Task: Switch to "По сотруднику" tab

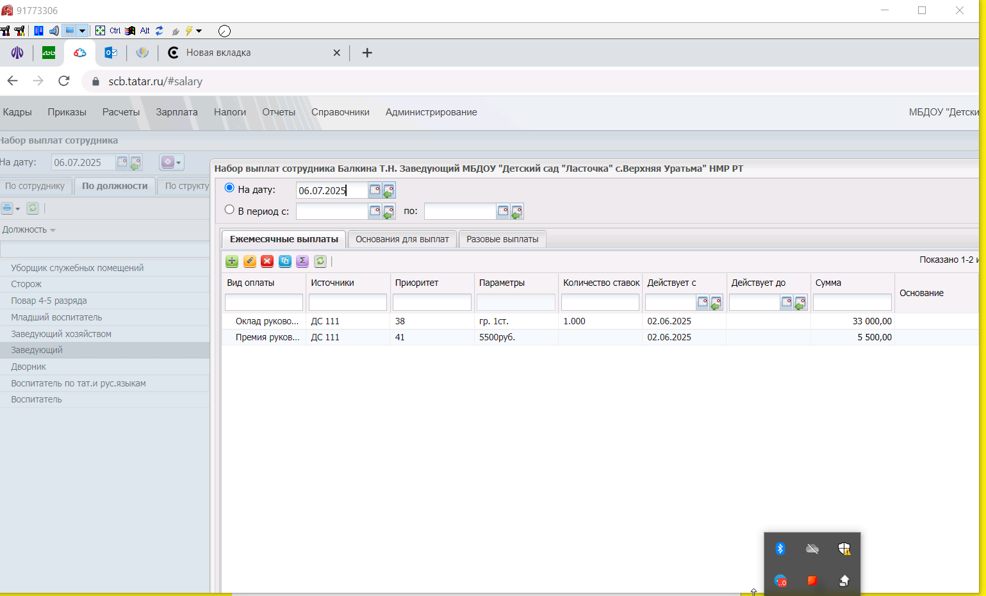Action: tap(35, 186)
